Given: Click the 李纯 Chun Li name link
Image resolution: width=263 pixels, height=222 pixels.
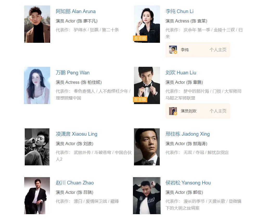Looking at the screenshot, I should [x=179, y=11].
